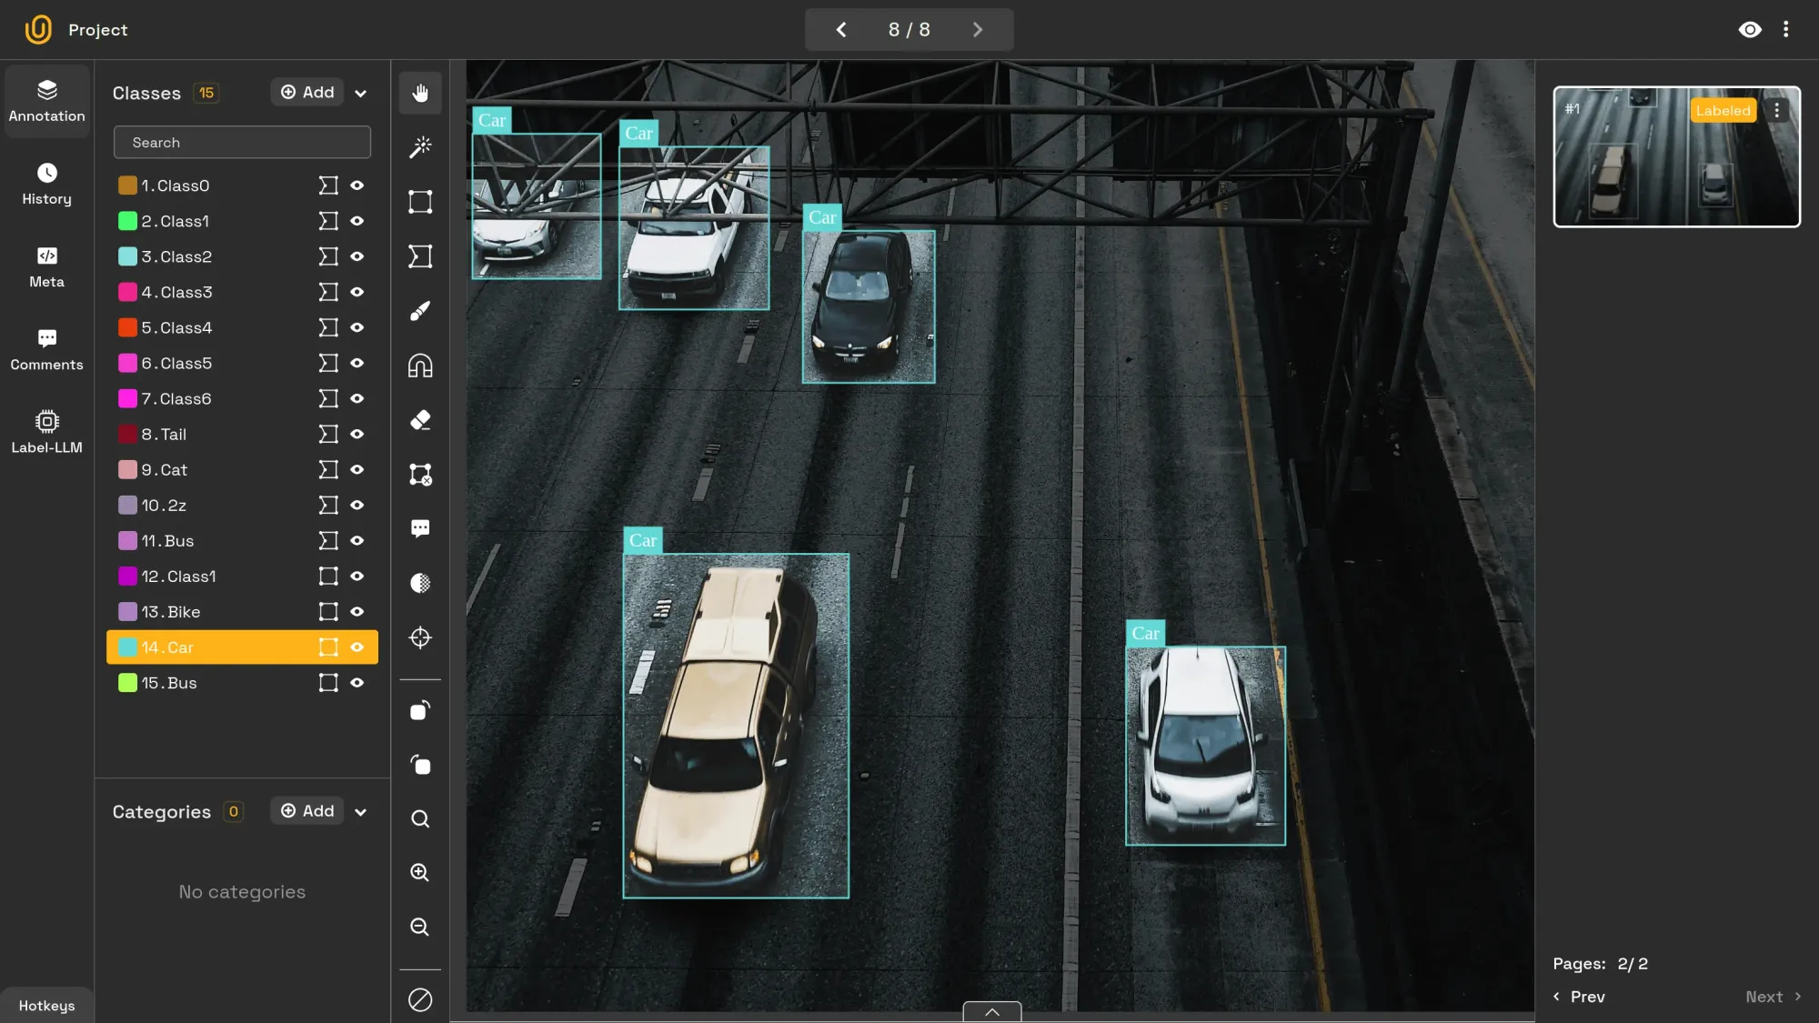
Task: Select the magic wand tool
Action: (420, 146)
